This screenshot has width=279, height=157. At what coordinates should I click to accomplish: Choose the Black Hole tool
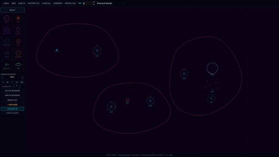pos(7,30)
